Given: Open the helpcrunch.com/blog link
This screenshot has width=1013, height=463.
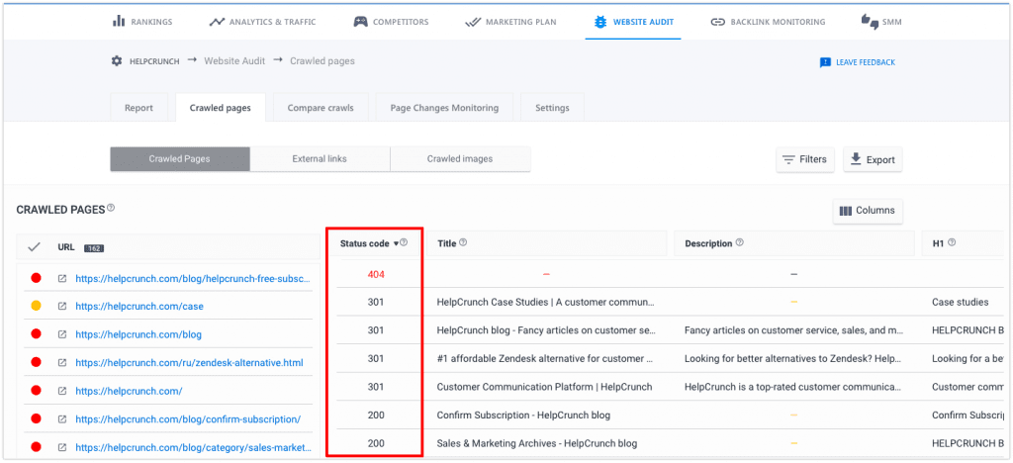Looking at the screenshot, I should [x=138, y=334].
